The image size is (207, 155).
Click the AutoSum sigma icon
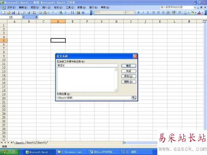coord(66,13)
